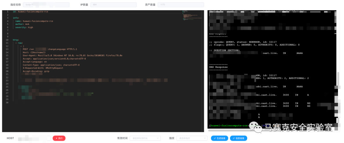
Task: Open the 有效时间 dropdown
Action: [x=145, y=138]
